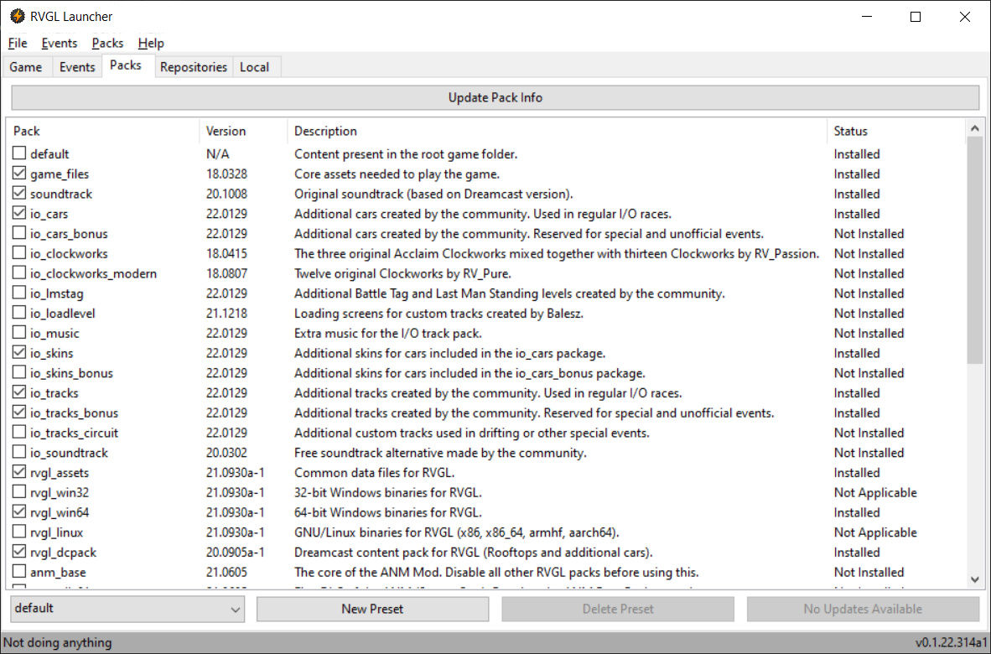This screenshot has height=654, width=991.
Task: Click 'N/A' version of default pack
Action: pos(218,154)
